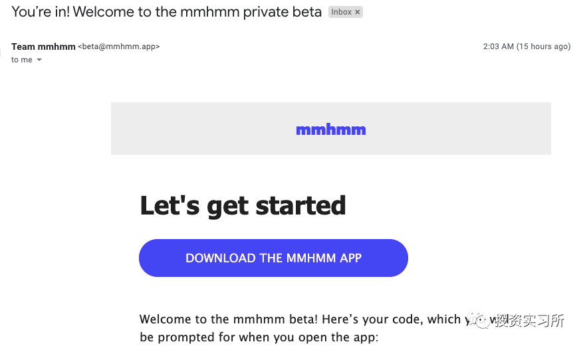Click the "(15 hours ago)" relative time text
The image size is (583, 346).
click(x=543, y=46)
